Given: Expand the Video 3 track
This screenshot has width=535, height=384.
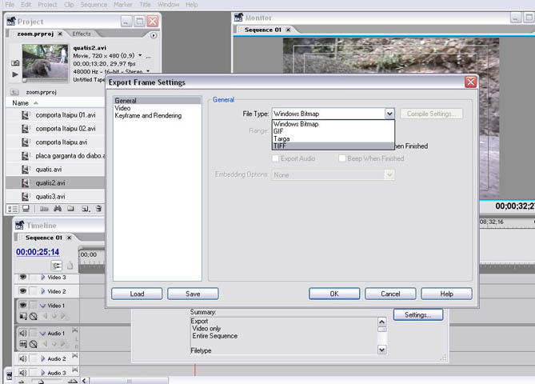Looking at the screenshot, I should (43, 277).
